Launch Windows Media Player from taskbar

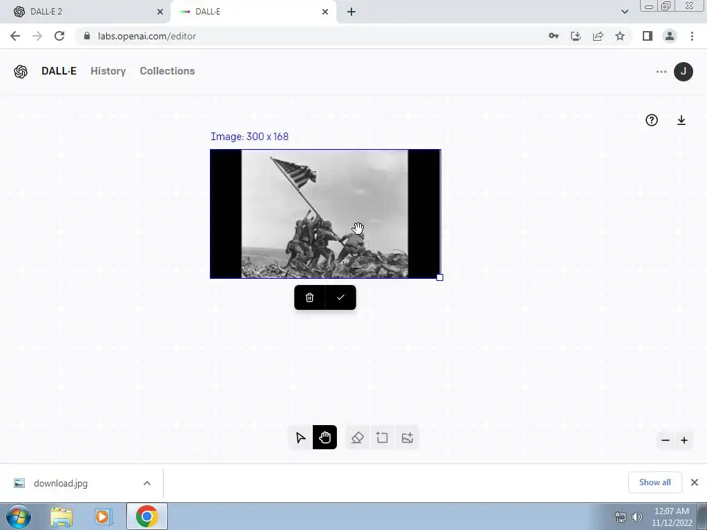[104, 516]
